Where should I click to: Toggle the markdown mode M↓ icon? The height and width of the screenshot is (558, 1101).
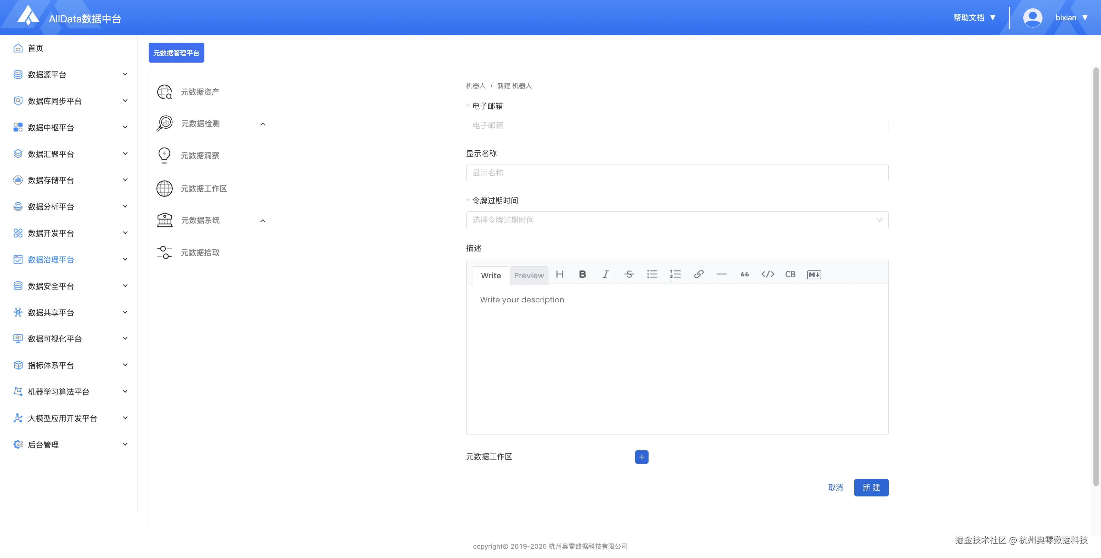pyautogui.click(x=814, y=275)
